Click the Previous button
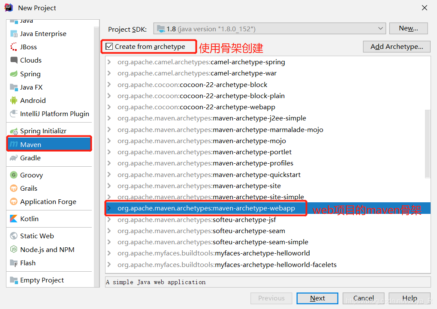 pyautogui.click(x=271, y=298)
